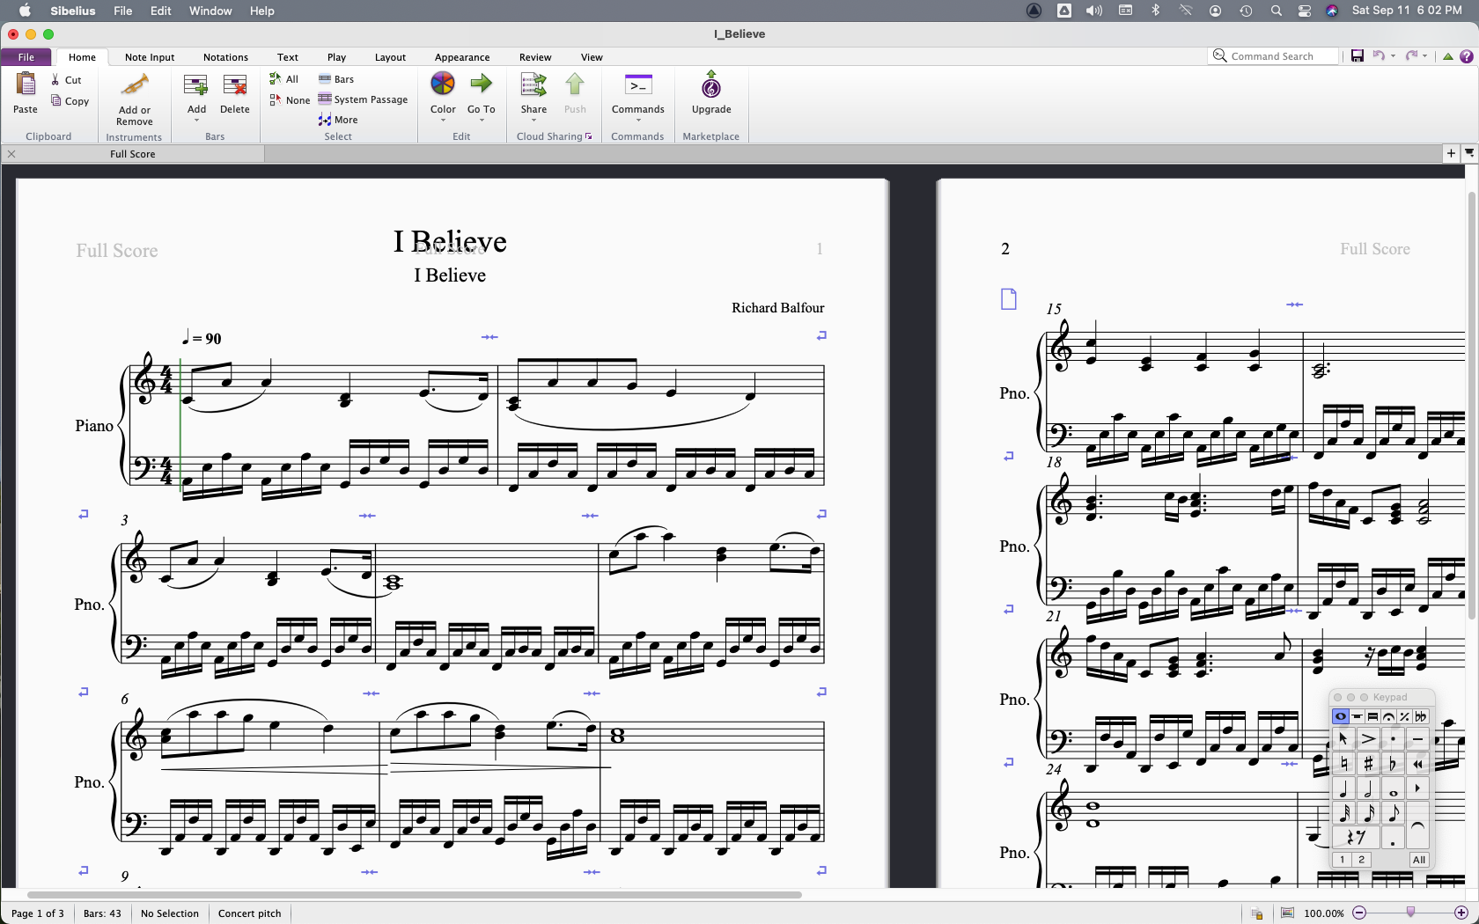The width and height of the screenshot is (1479, 924).
Task: Open the Window menu in menu bar
Action: tap(210, 11)
